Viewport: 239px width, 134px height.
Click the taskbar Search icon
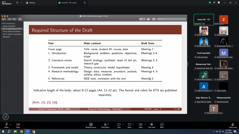pyautogui.click(x=9, y=131)
